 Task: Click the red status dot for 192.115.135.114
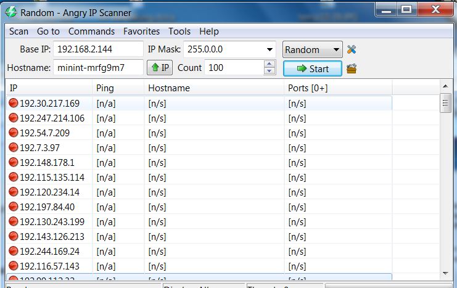pos(14,177)
